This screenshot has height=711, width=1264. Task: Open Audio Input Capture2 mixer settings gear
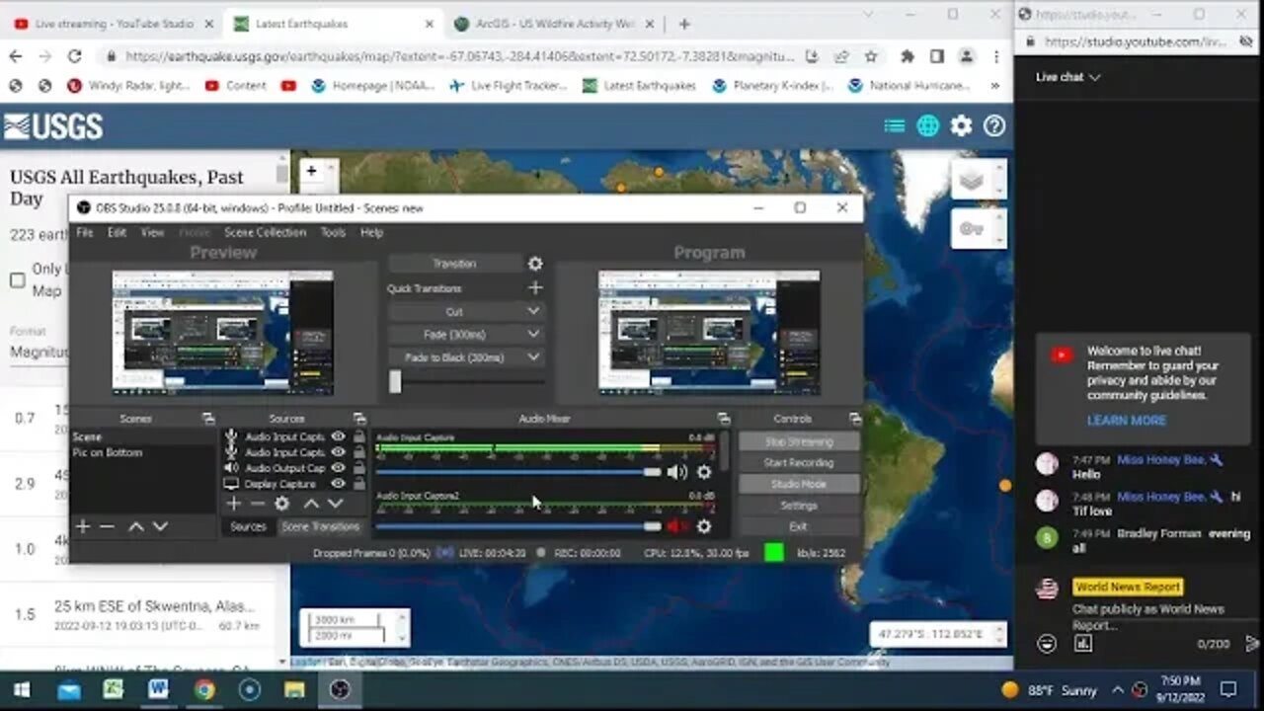pyautogui.click(x=703, y=526)
